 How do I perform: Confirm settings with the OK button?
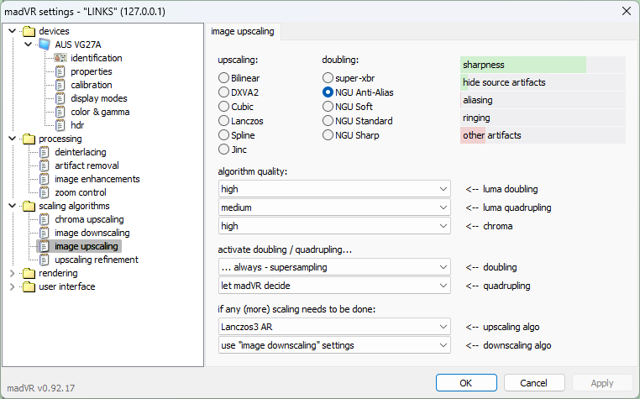[x=466, y=383]
